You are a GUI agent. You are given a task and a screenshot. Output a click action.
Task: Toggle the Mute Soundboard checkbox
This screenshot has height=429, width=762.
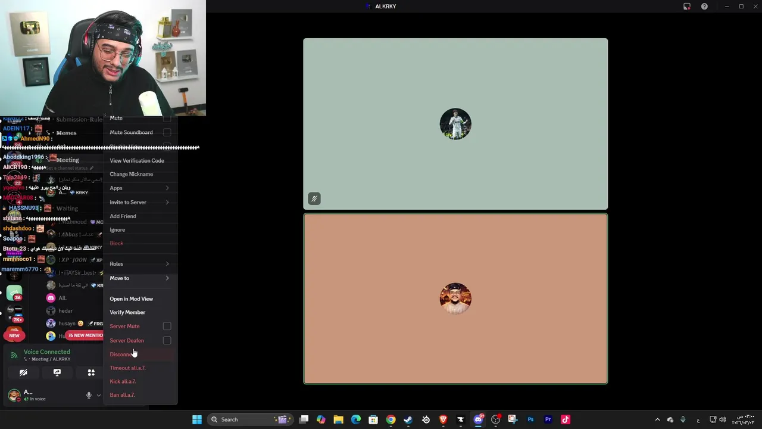(167, 132)
